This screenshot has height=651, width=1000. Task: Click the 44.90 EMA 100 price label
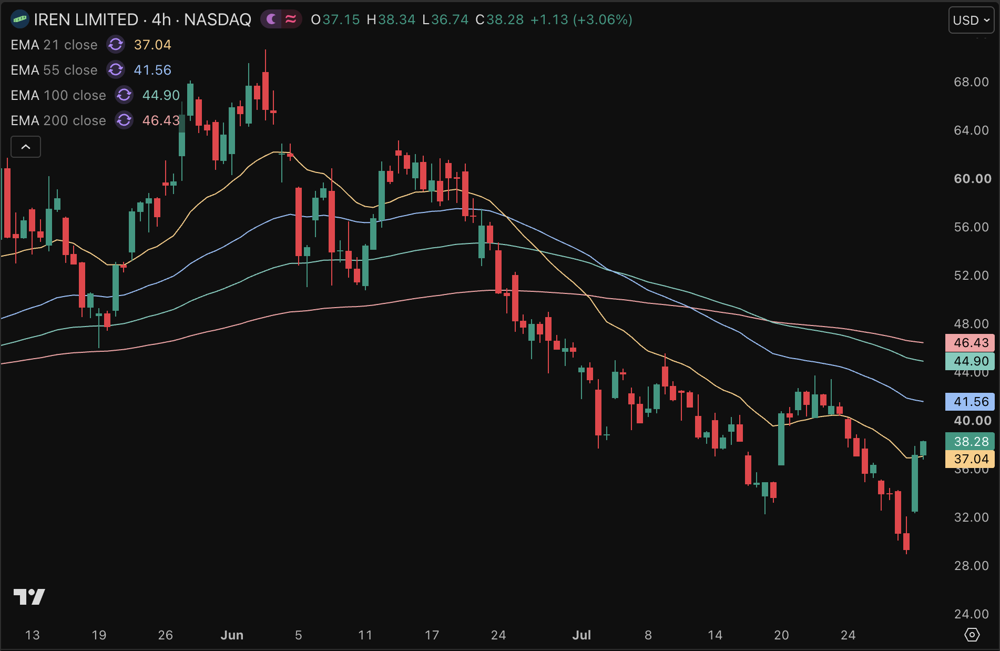pos(970,361)
